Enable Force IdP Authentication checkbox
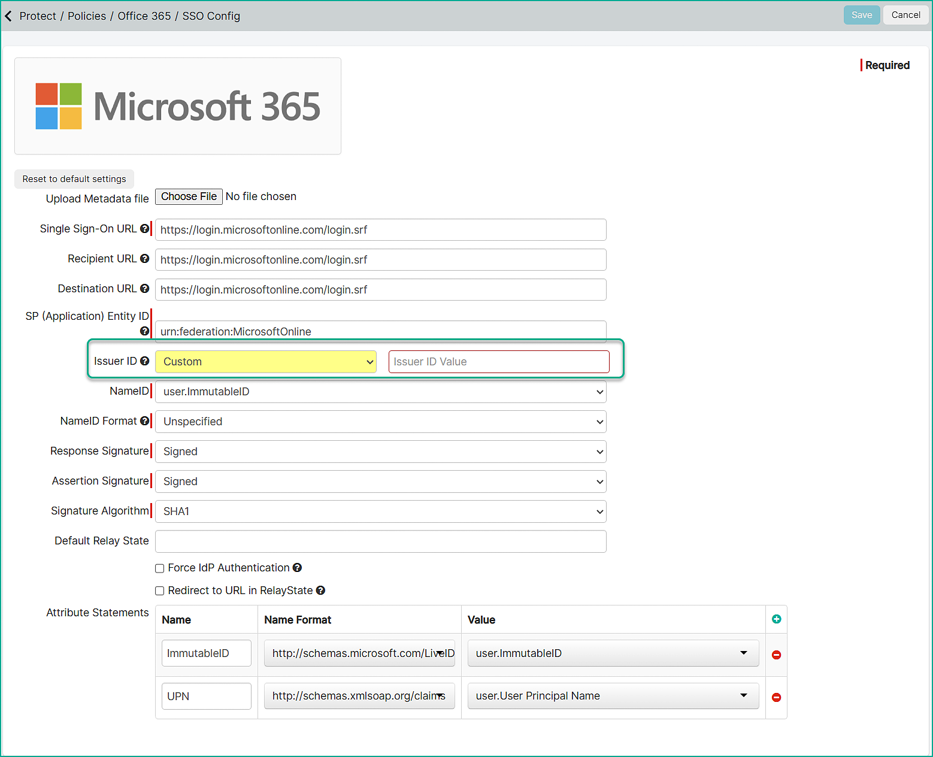 click(x=160, y=568)
